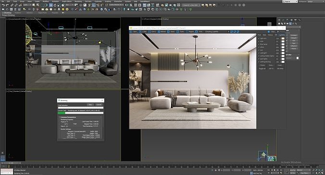Viewport: 325px width, 175px height.
Task: Open the Rendering menu
Action: 78,1
